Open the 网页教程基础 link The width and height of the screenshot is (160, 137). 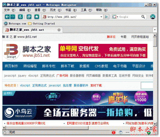point(140,37)
